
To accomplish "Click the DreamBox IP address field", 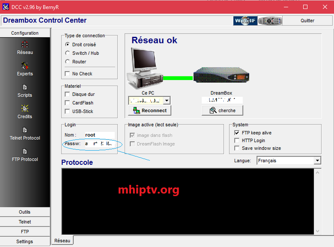I will (222, 100).
